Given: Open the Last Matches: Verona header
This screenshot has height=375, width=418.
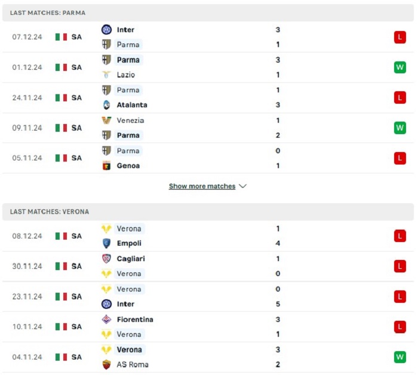Looking at the screenshot, I should point(208,212).
